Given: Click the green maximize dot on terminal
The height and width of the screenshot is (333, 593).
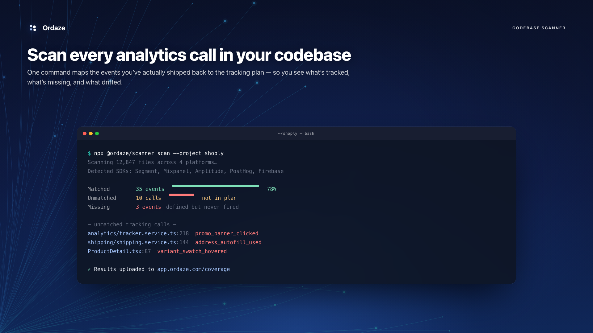Looking at the screenshot, I should coord(97,134).
